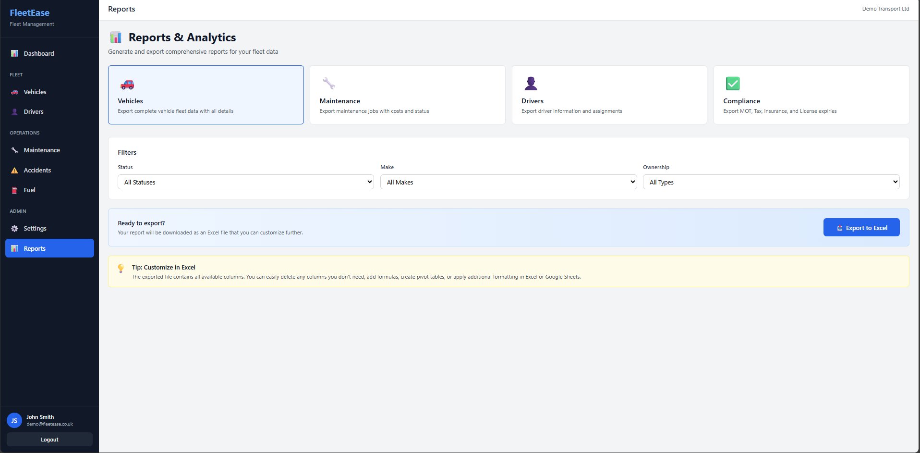Open the Status filter dropdown
The height and width of the screenshot is (453, 920).
click(245, 182)
